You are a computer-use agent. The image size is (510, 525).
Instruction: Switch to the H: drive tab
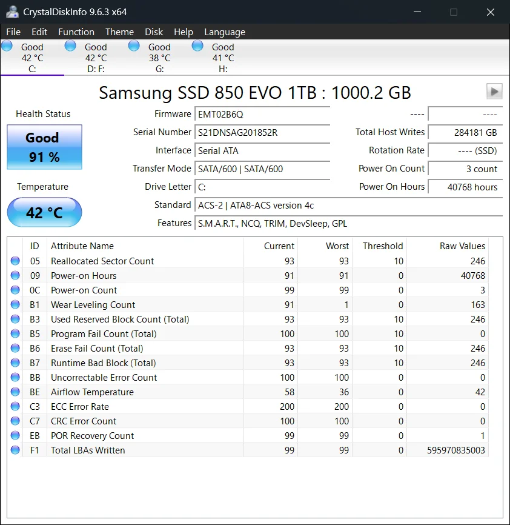(223, 58)
